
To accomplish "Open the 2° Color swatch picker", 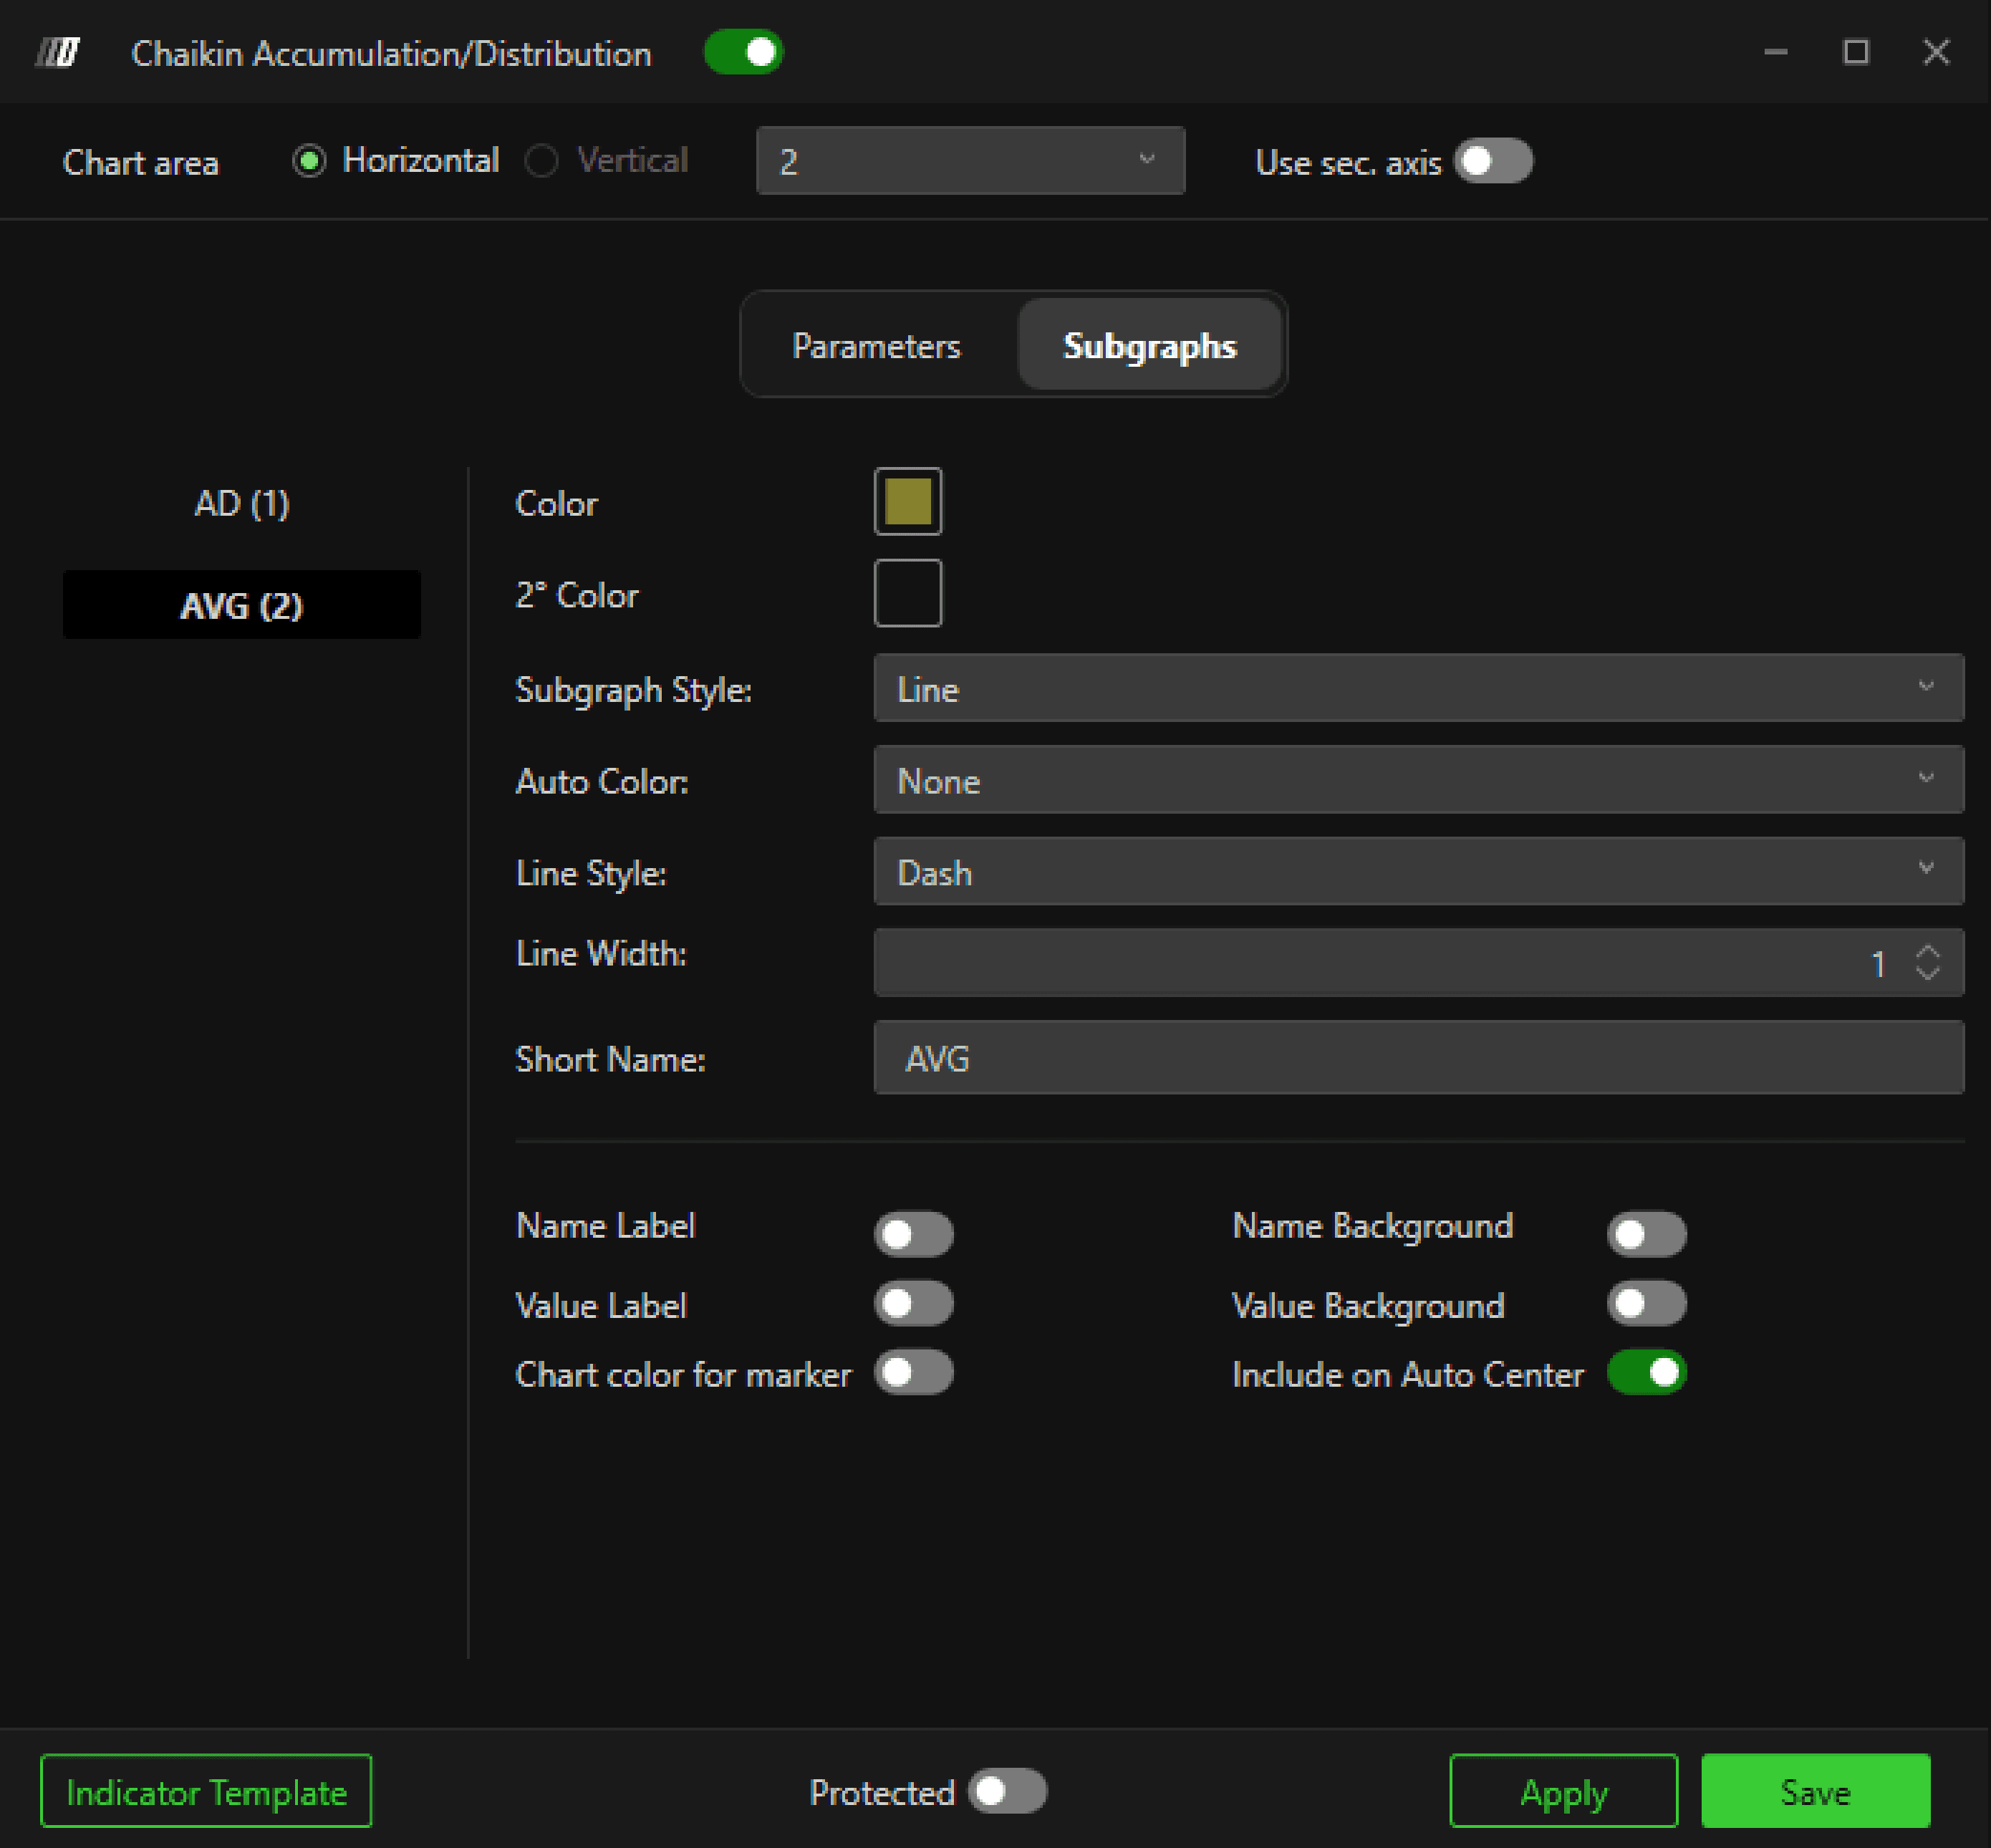I will pos(907,594).
